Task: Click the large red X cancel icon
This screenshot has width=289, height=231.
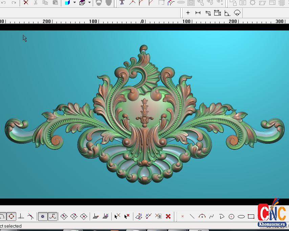Action: point(168,216)
